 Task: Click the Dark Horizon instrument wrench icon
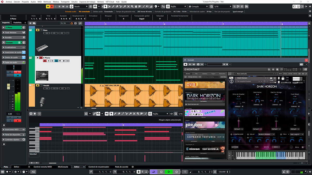[x=231, y=78]
